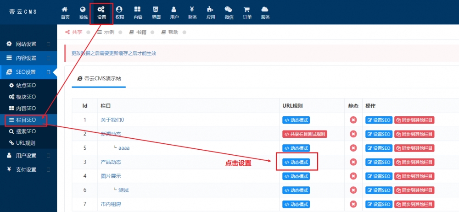Screen dimensions: 459x212
Task: Toggle static status for 产品动态 row
Action: pos(353,162)
